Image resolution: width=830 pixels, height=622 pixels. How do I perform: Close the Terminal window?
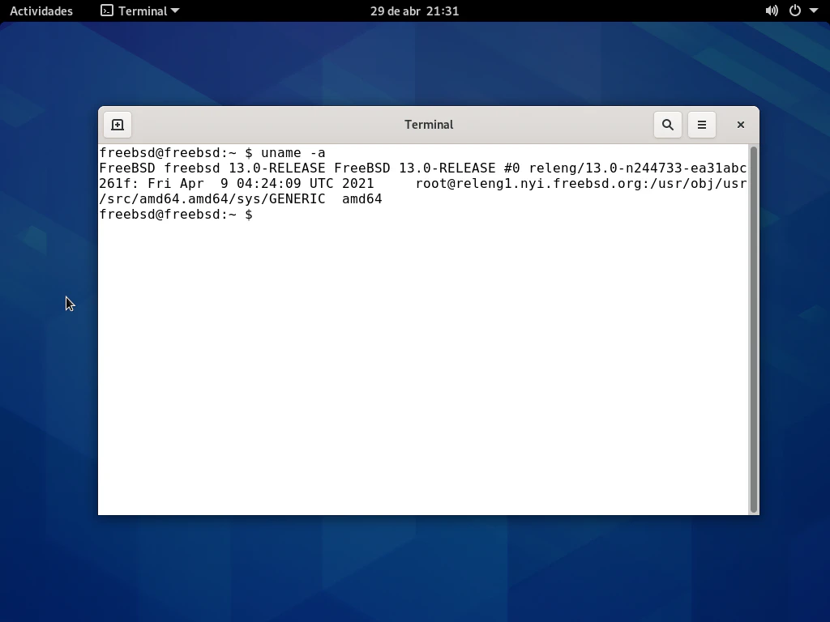(740, 125)
